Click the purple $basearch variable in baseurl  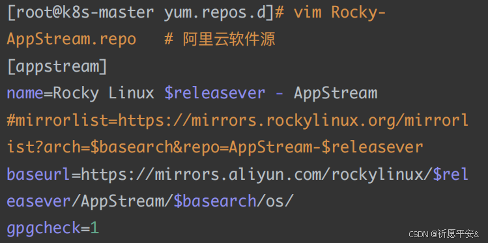click(215, 201)
